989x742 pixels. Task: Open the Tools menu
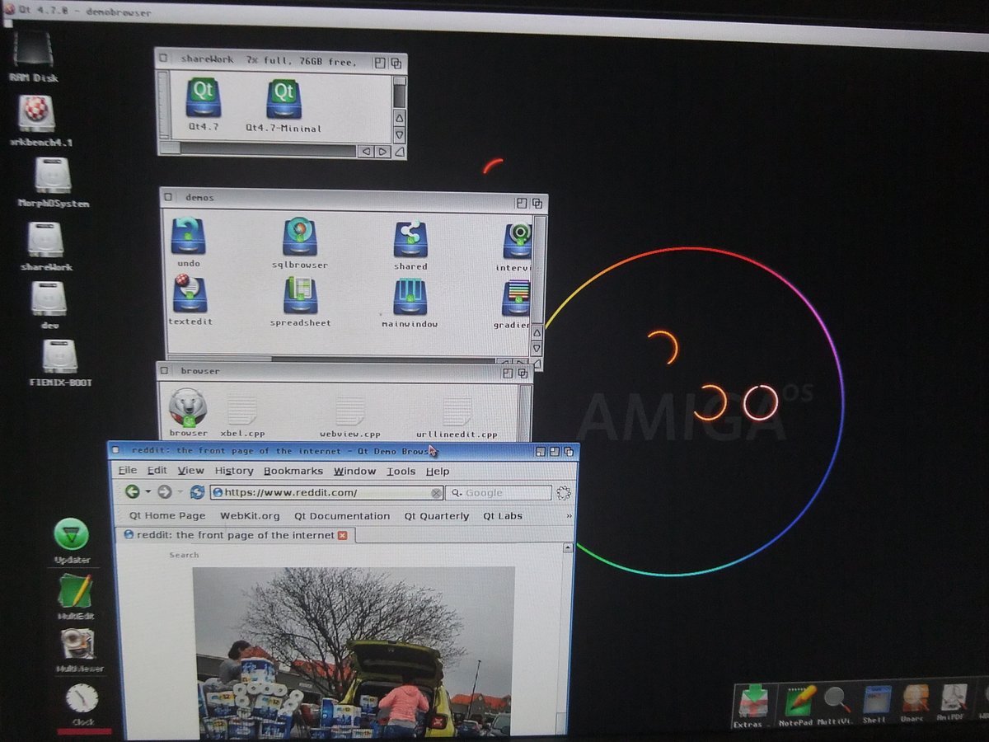401,471
